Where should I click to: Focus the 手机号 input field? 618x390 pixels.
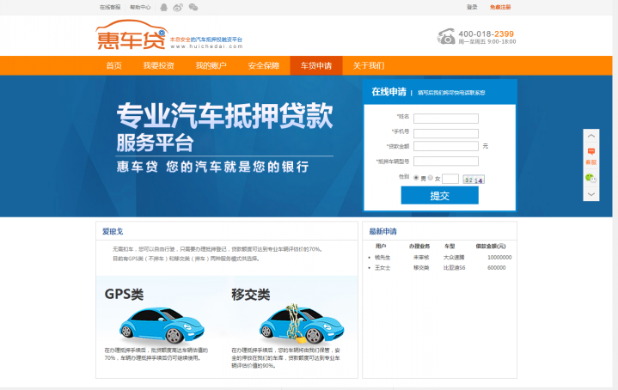pos(446,133)
